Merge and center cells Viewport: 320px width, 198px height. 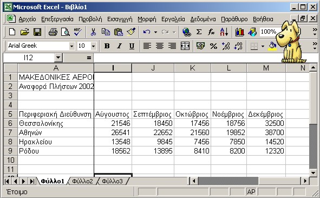point(185,46)
